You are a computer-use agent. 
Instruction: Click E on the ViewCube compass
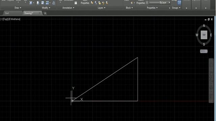click(211, 35)
